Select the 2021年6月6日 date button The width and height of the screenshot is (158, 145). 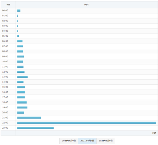69,141
